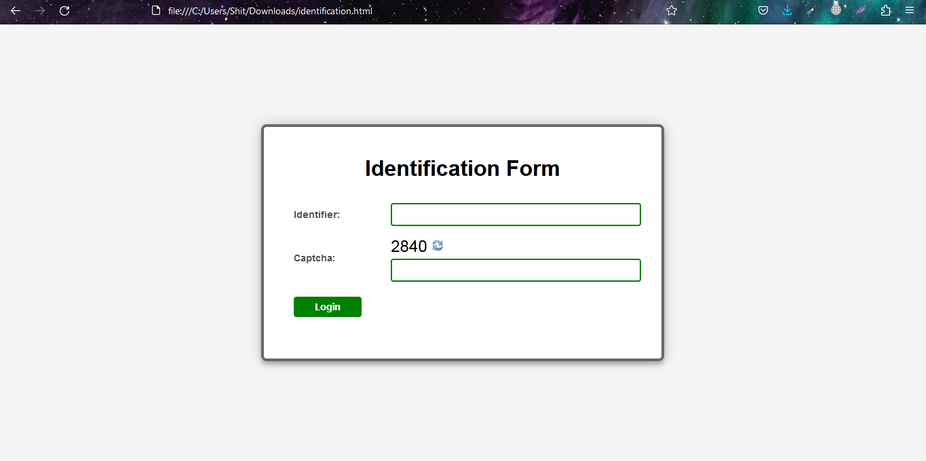
Task: Go back to the previous page
Action: [x=16, y=11]
